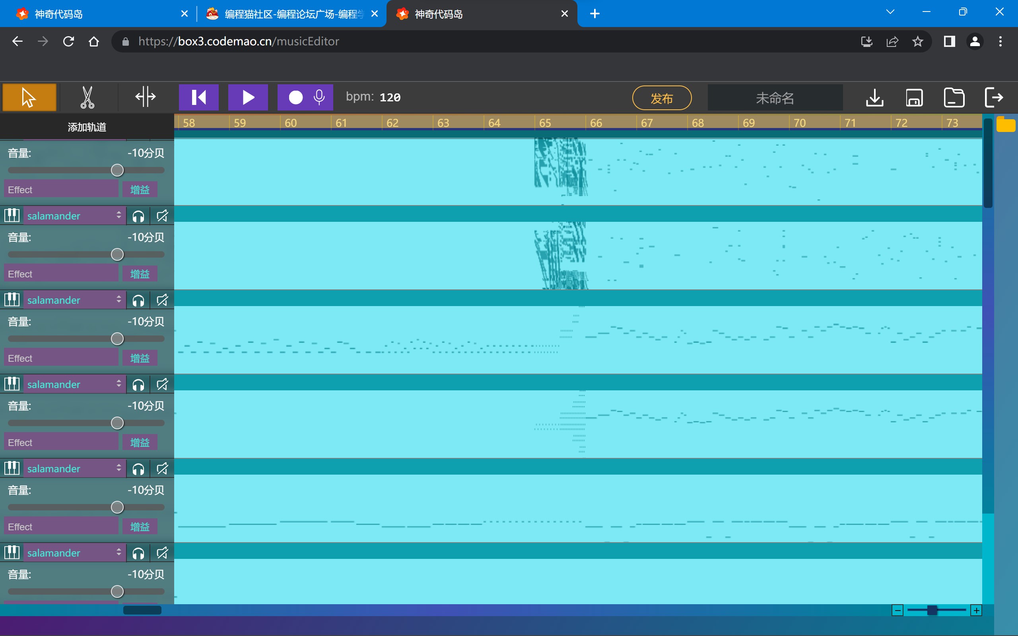Mute the fourth salamander track

(162, 469)
